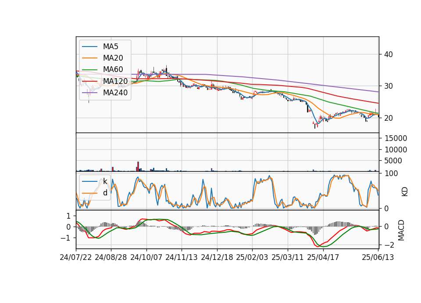
Task: Click the 'd' legend label in KD panel
Action: [105, 193]
